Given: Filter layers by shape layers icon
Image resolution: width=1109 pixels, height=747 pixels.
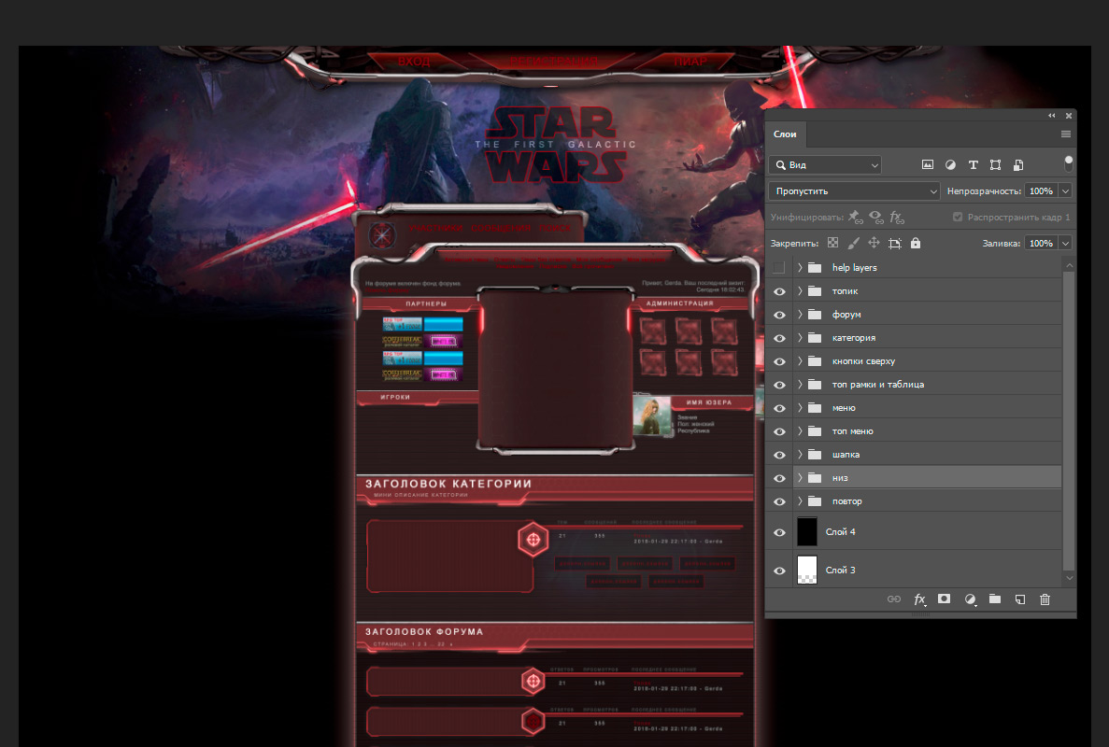Looking at the screenshot, I should click(995, 164).
